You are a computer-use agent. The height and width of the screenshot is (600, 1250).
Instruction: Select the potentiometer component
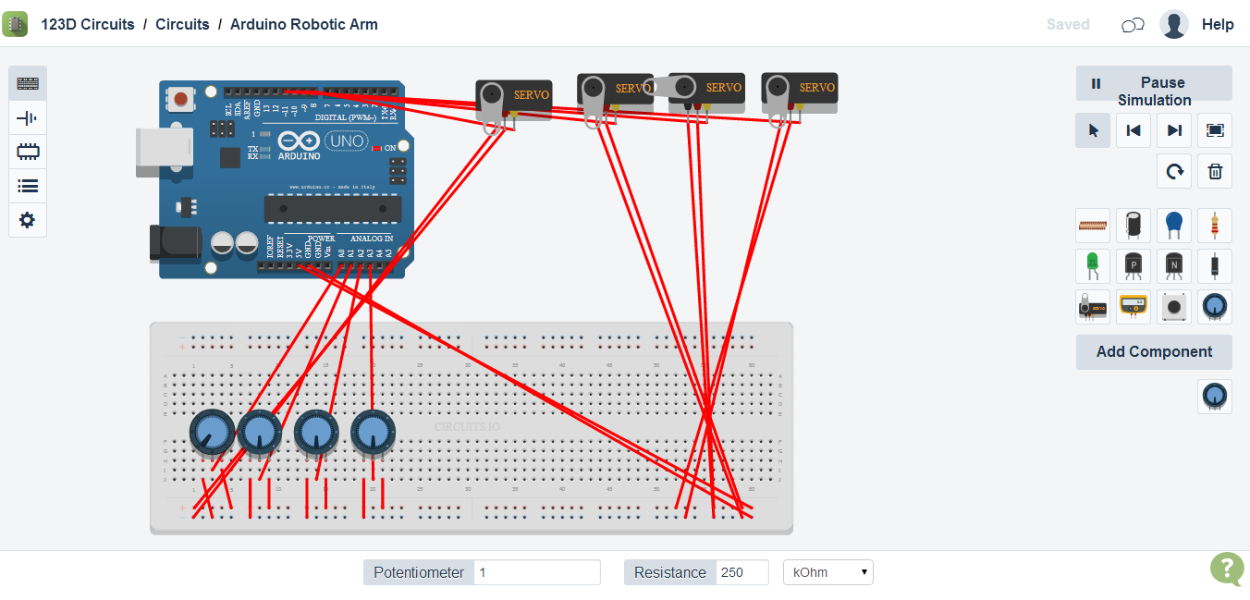[x=1215, y=307]
